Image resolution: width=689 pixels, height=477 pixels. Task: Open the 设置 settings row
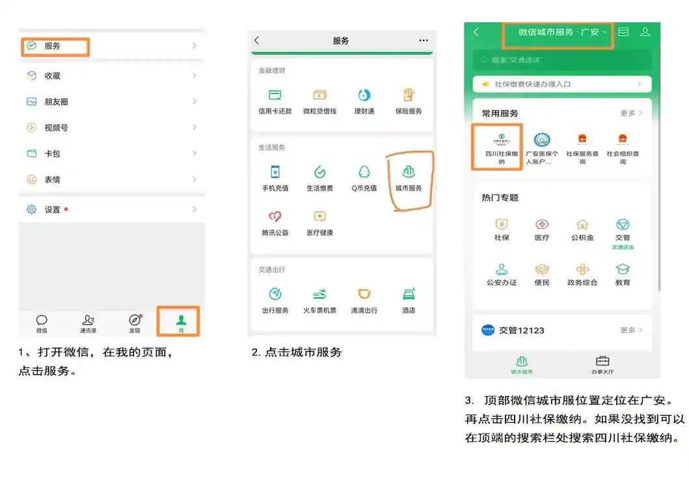point(112,210)
